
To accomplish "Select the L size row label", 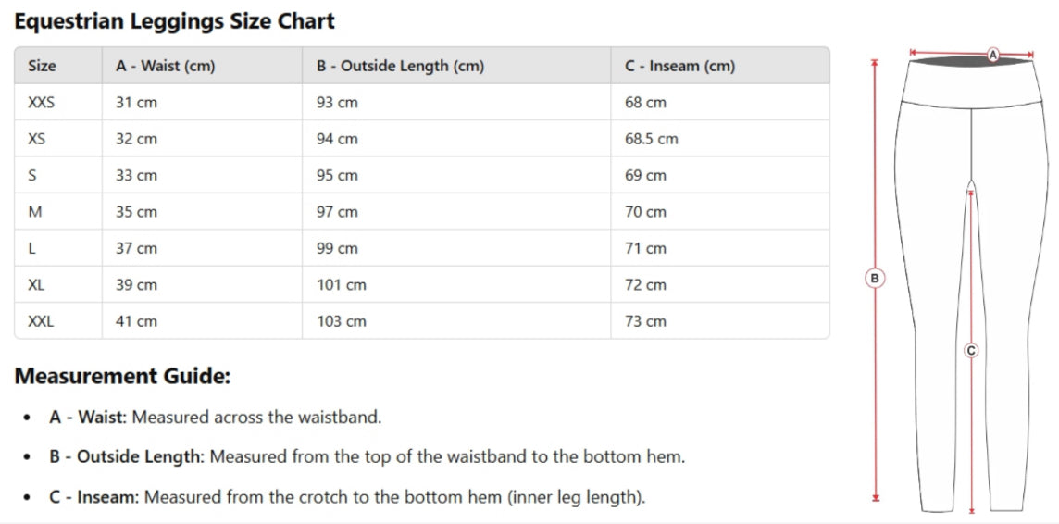I will tap(33, 248).
